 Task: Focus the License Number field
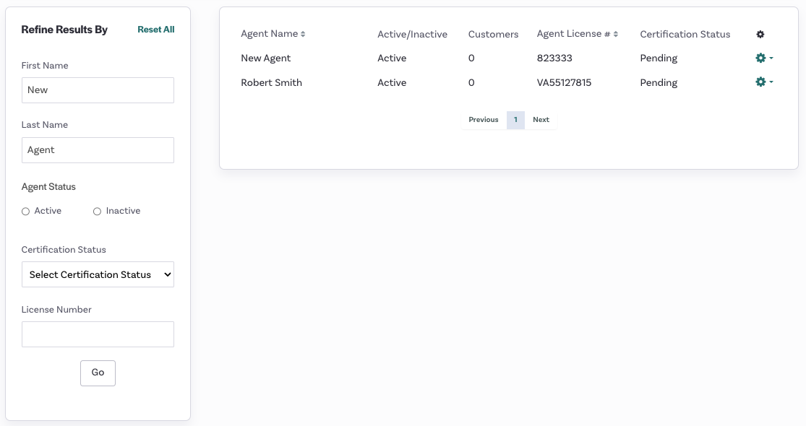(x=98, y=334)
